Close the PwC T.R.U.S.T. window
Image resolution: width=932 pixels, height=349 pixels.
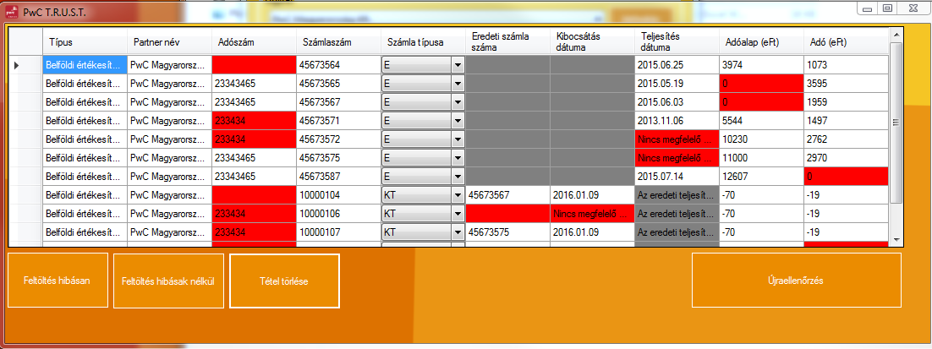[914, 8]
